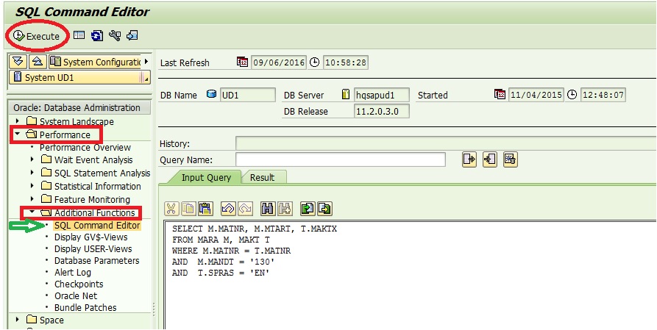This screenshot has height=330, width=657.
Task: Click the Undo icon in editor toolbar
Action: click(228, 209)
